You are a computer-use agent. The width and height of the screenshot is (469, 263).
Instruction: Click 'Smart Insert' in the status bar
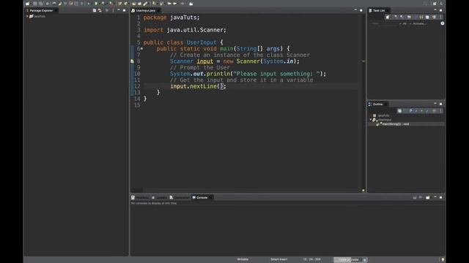(278, 259)
